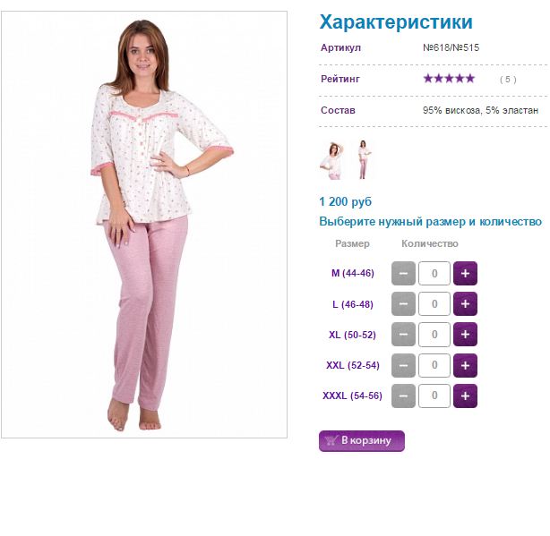Open first product thumbnail with raised arm

[x=331, y=160]
